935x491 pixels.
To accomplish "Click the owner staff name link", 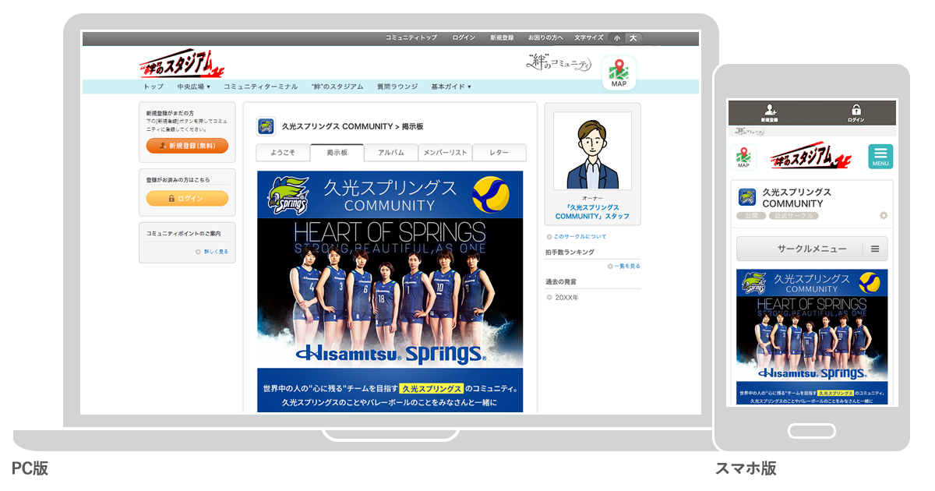I will click(593, 212).
